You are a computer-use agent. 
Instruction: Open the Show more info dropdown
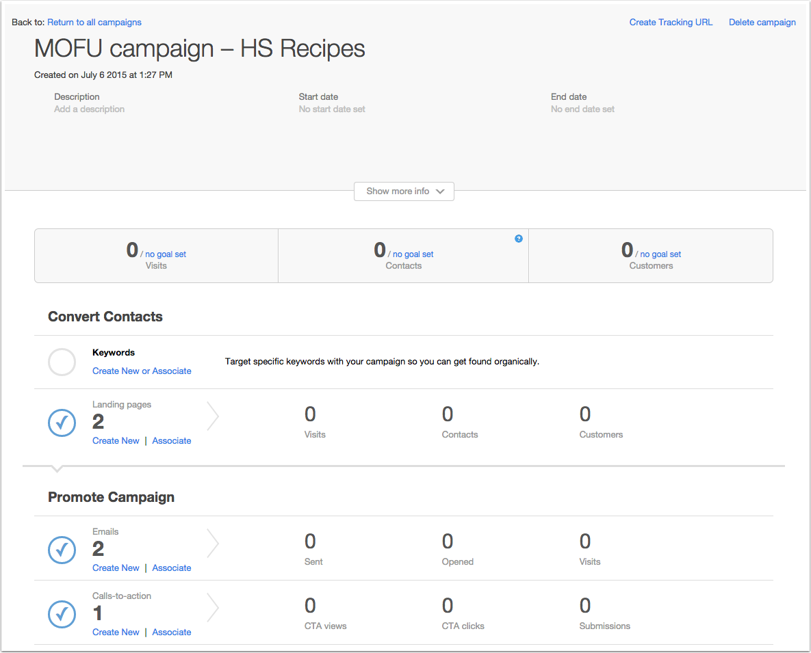pos(404,191)
